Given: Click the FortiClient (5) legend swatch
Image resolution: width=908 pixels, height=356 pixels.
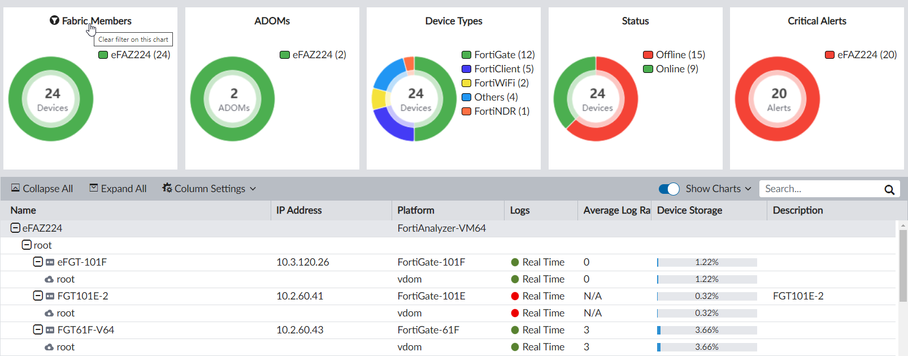Looking at the screenshot, I should [x=466, y=69].
